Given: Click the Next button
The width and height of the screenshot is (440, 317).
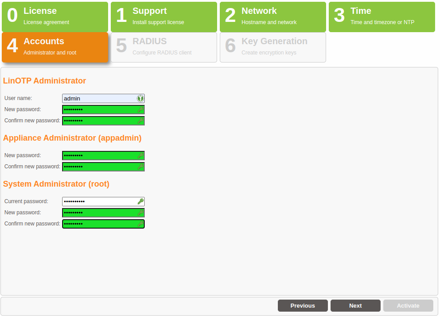Looking at the screenshot, I should (356, 306).
